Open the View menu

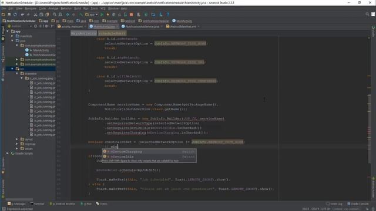click(x=19, y=8)
